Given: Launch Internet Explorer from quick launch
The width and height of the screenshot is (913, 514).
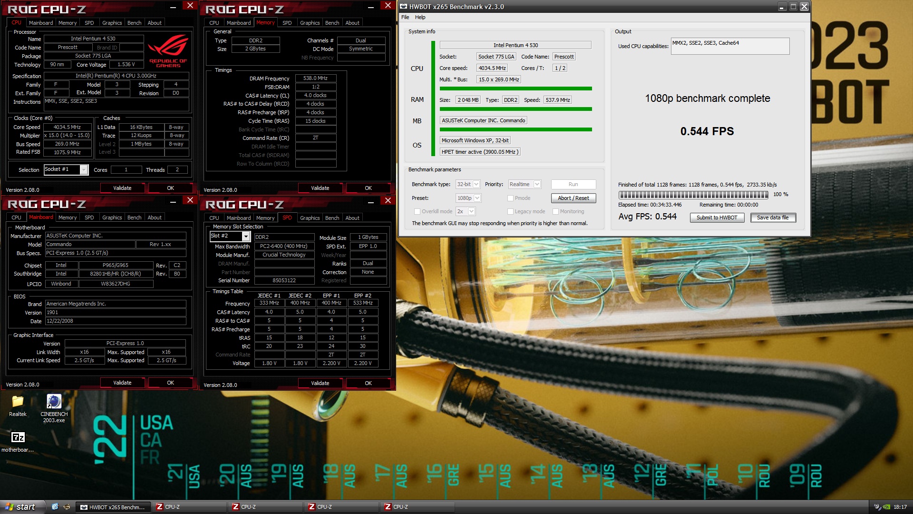Looking at the screenshot, I should 55,507.
